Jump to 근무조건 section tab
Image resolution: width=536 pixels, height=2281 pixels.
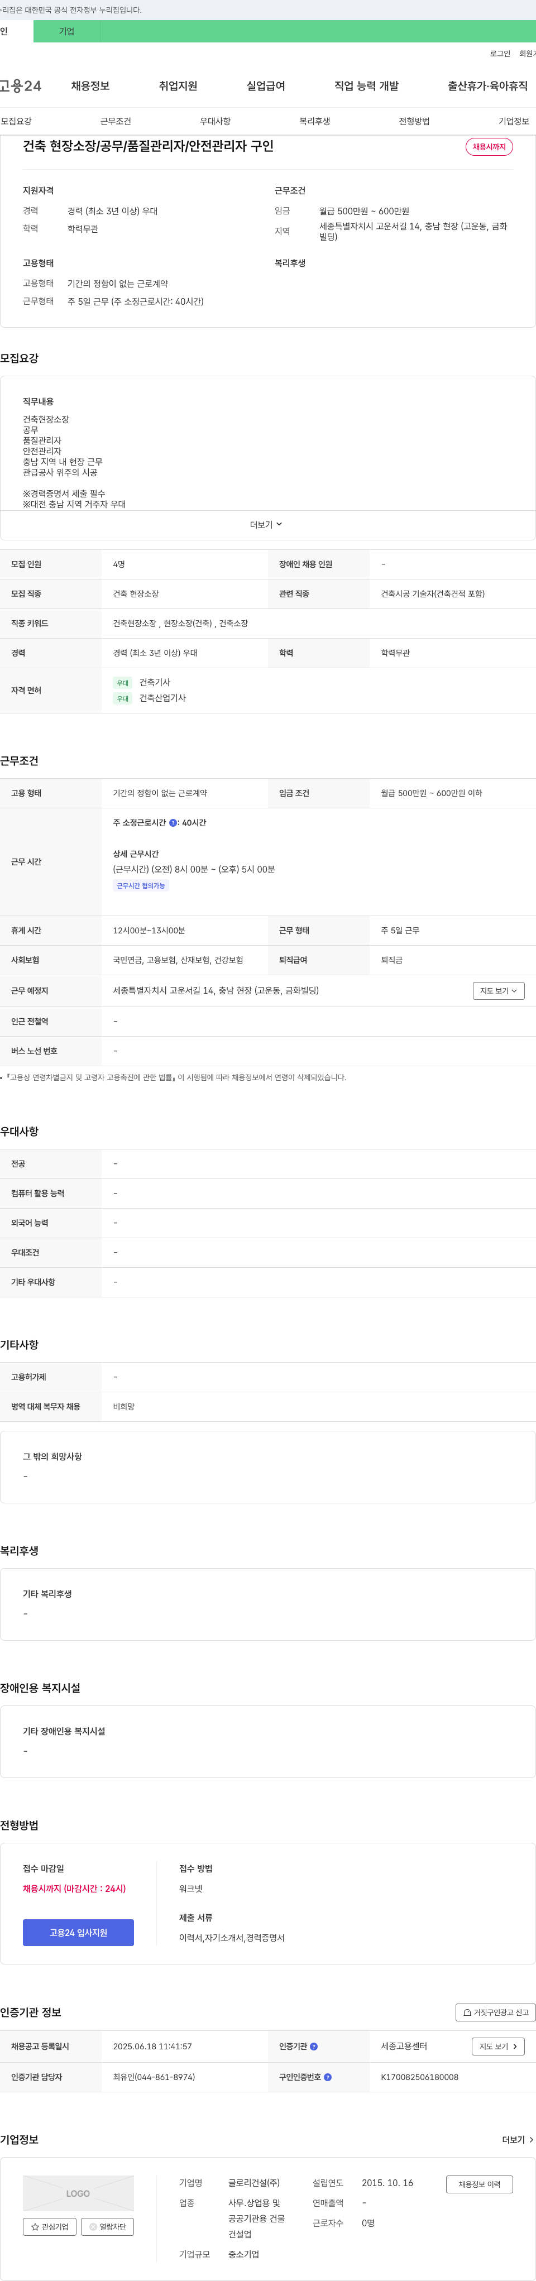(115, 121)
